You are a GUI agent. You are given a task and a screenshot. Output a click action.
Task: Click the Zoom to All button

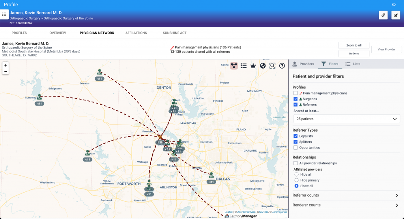click(x=354, y=45)
